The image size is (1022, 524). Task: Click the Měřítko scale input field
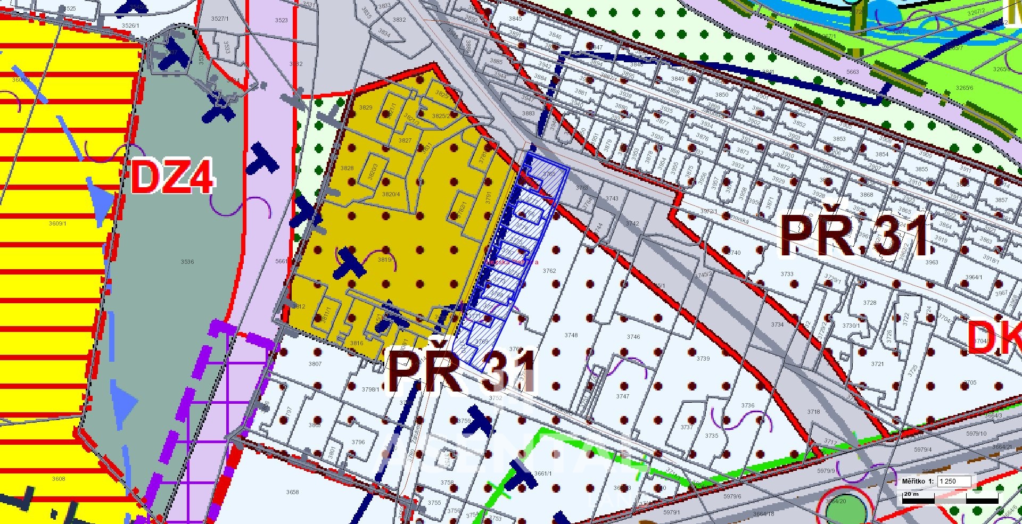(954, 481)
